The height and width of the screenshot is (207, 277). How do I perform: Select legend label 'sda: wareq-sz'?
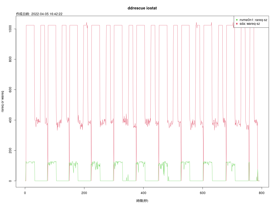[250, 24]
